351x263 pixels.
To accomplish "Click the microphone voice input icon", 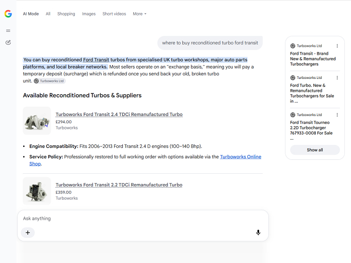I will [258, 233].
